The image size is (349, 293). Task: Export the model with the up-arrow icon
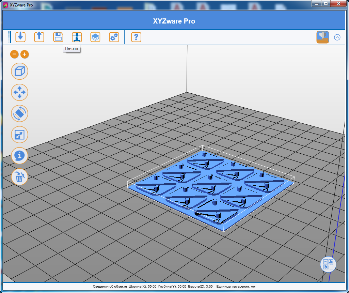[39, 37]
